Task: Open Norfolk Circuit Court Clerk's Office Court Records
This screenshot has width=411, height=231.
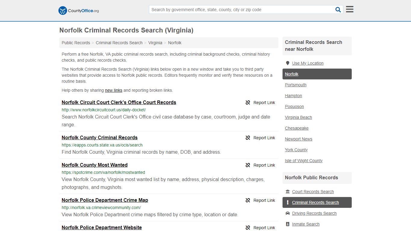Action: point(119,102)
